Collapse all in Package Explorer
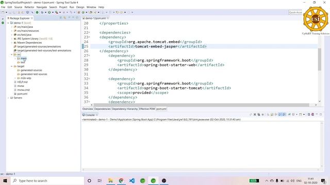 coord(61,18)
